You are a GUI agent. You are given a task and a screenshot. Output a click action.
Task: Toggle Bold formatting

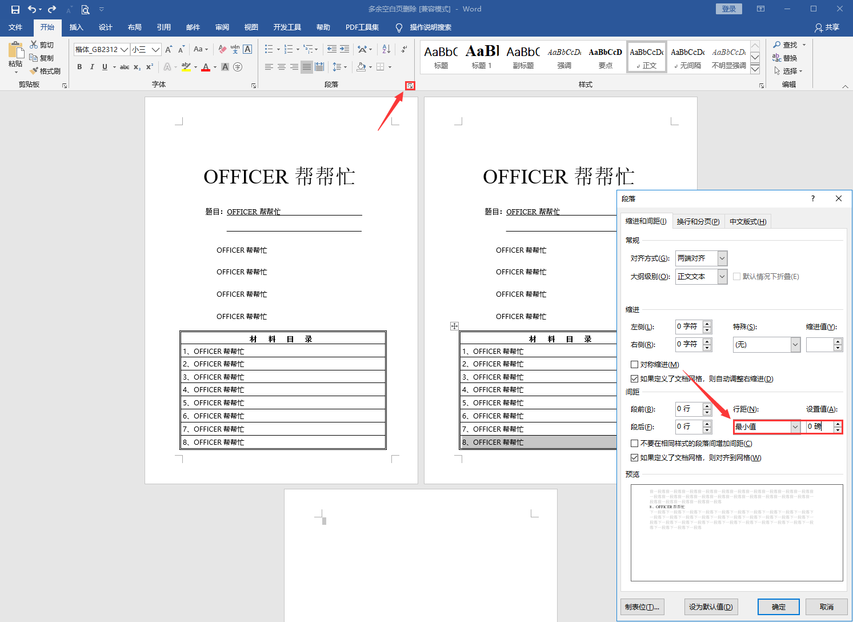[x=79, y=67]
